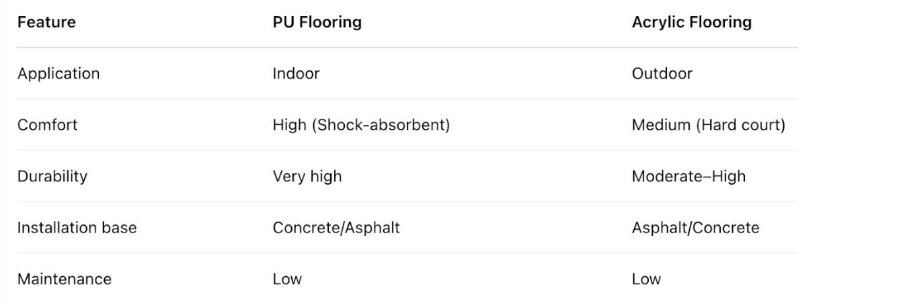Click the 'Indoor' application cell
The image size is (909, 305).
pyautogui.click(x=296, y=74)
